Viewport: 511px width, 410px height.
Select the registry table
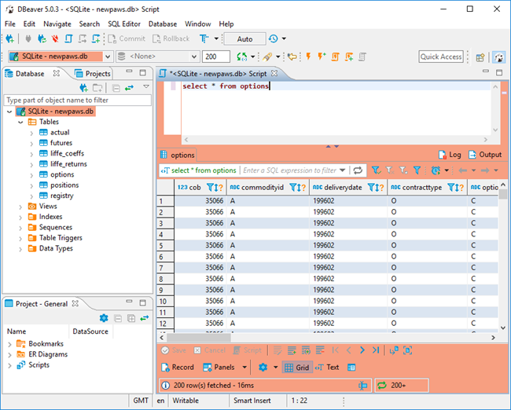click(61, 196)
